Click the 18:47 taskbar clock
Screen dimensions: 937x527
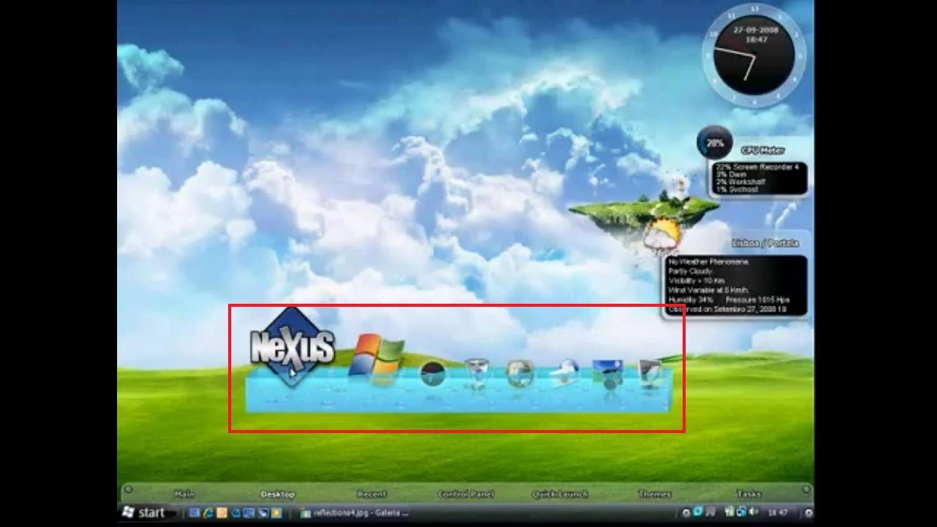point(778,513)
